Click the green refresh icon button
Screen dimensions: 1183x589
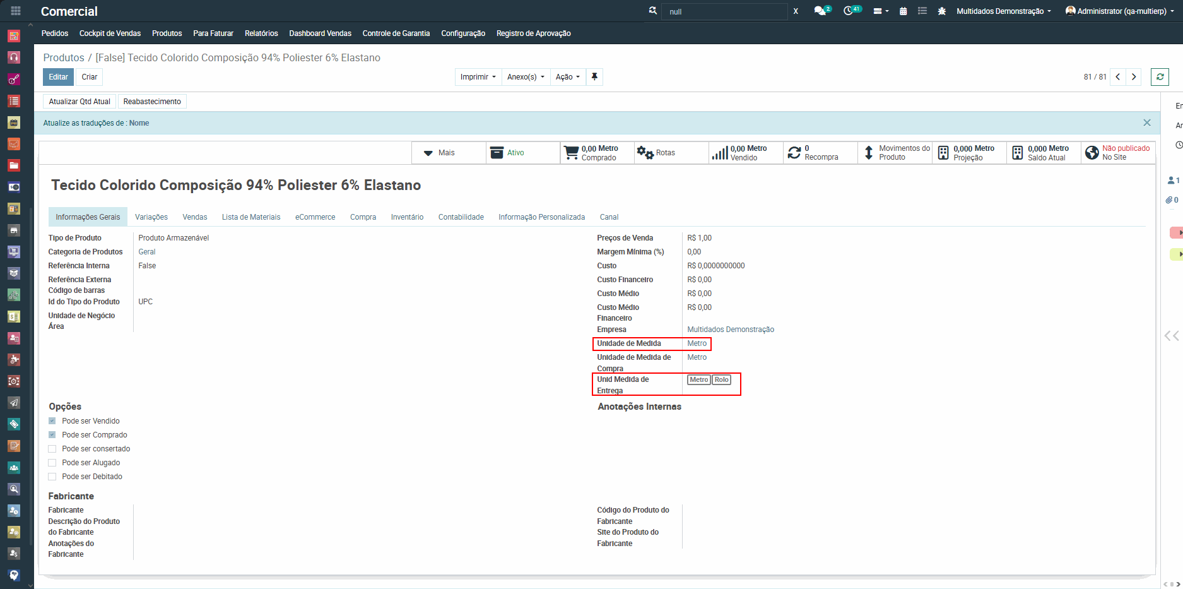[x=1160, y=77]
